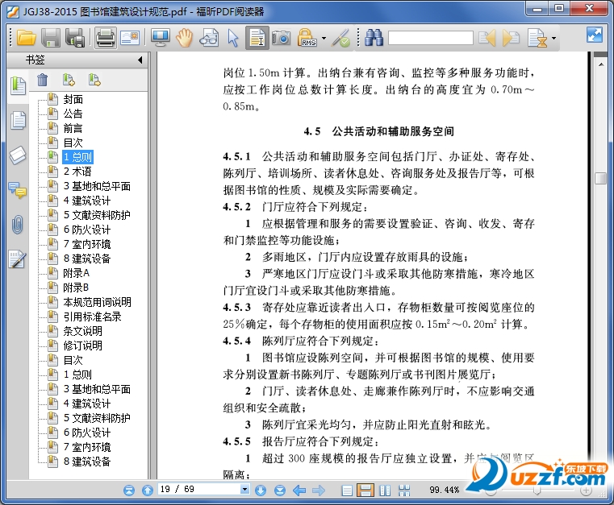Switch to facing pages view

385,491
